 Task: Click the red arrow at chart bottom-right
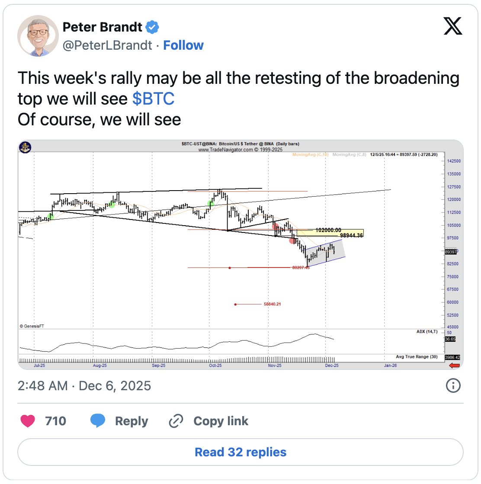pyautogui.click(x=454, y=366)
